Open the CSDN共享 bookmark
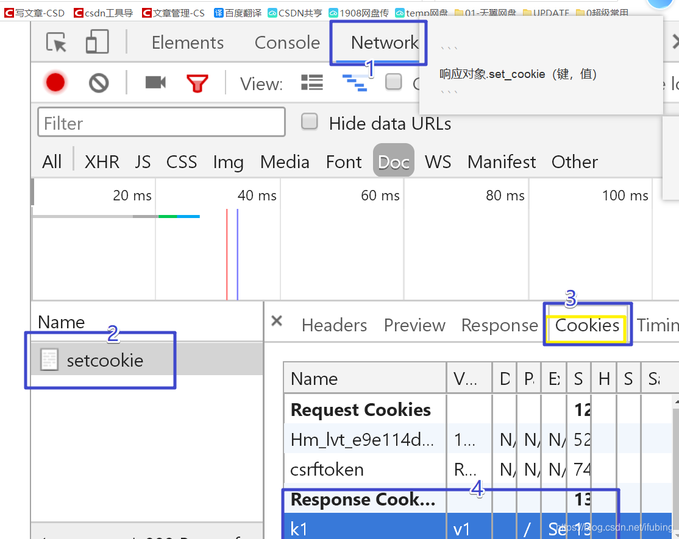The image size is (679, 539). click(294, 13)
